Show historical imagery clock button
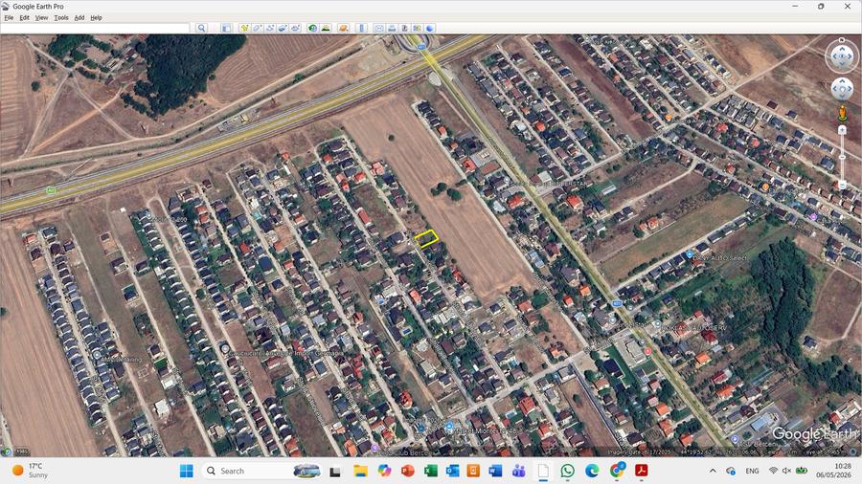Viewport: 862px width, 484px height. tap(313, 28)
